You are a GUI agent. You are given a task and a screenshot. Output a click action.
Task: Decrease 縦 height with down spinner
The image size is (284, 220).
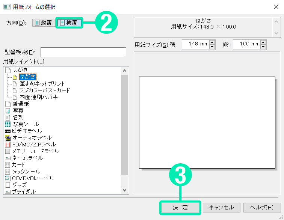pos(263,47)
